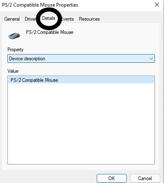The image size is (164, 183).
Task: Click the device name beside the mouse icon
Action: (x=50, y=32)
